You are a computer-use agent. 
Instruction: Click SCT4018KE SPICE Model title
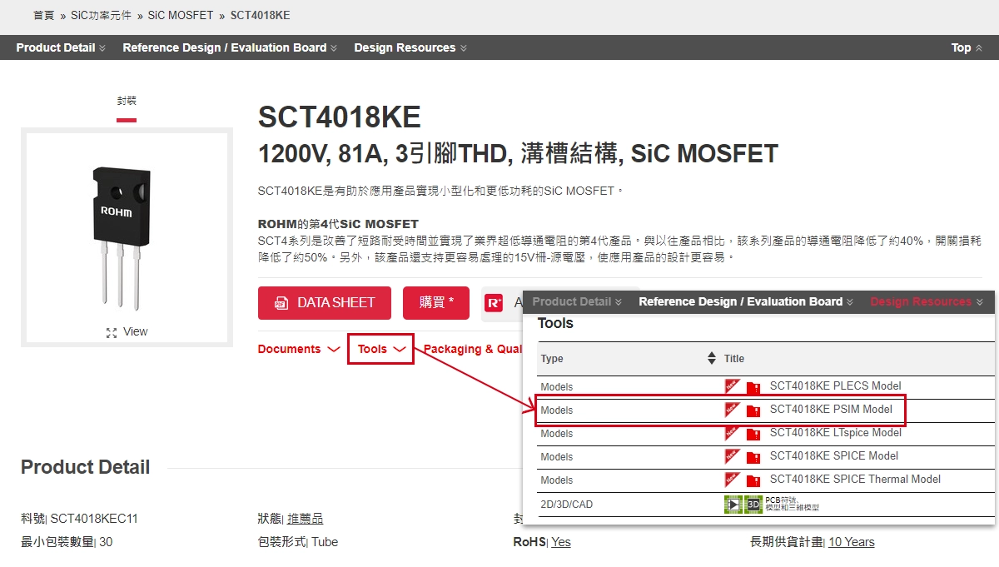click(x=834, y=455)
